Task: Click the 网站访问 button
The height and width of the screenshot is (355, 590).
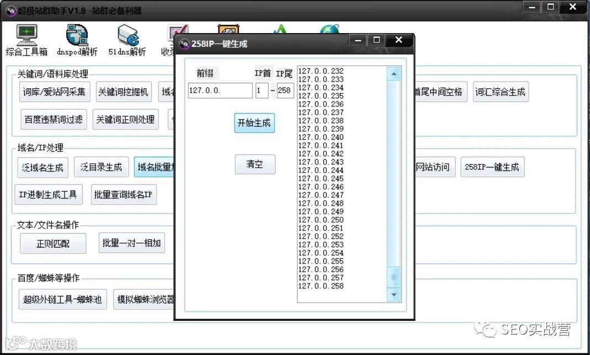Action: pos(435,167)
